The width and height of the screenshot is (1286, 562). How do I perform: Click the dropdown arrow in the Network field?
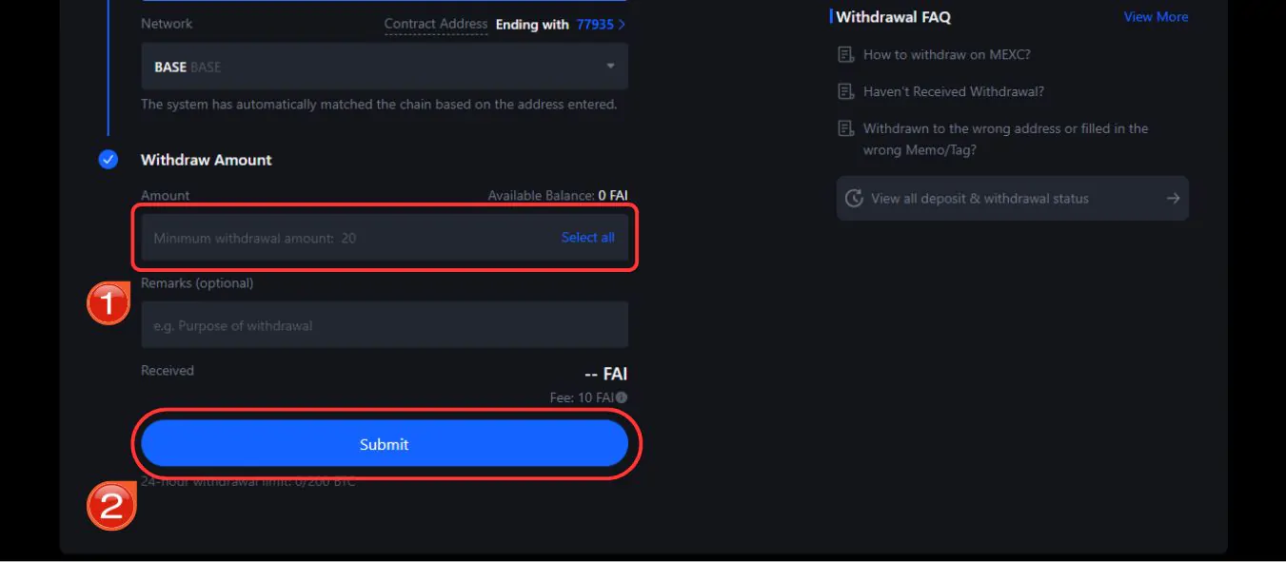point(610,67)
